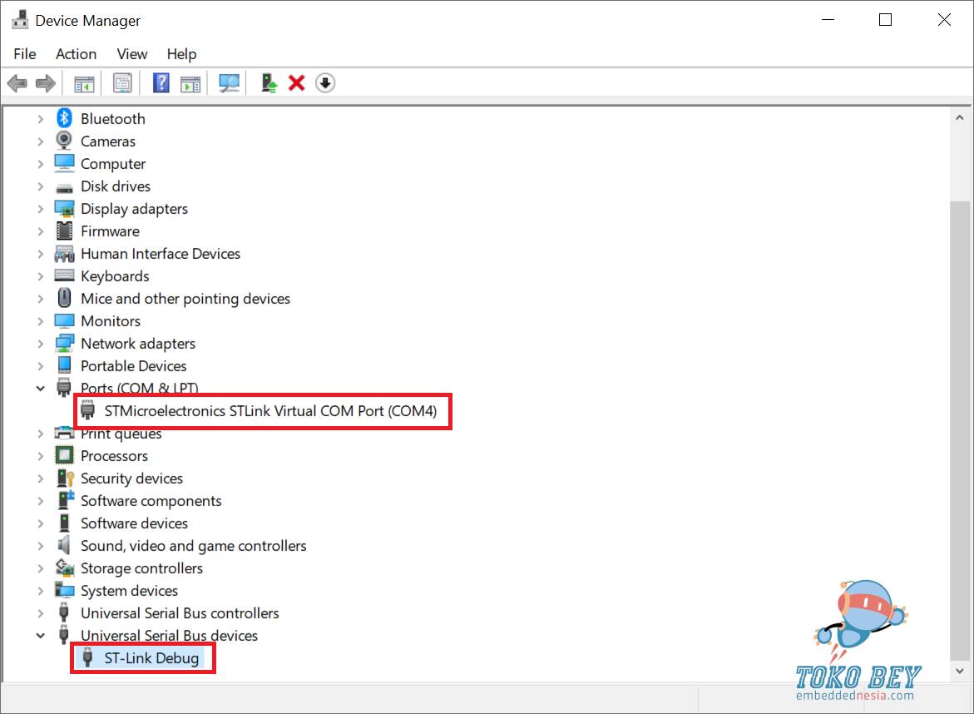Select the Computer tree entry
Viewport: 974px width, 714px height.
tap(113, 164)
